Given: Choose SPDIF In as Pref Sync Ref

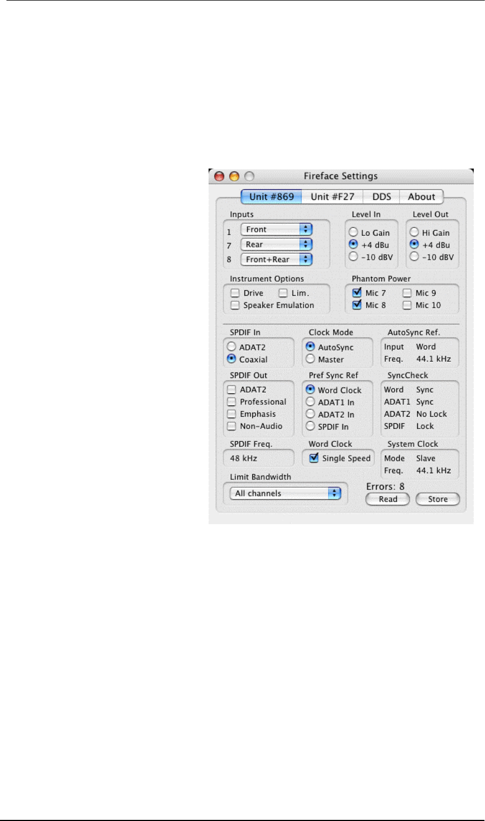Looking at the screenshot, I should (x=311, y=426).
